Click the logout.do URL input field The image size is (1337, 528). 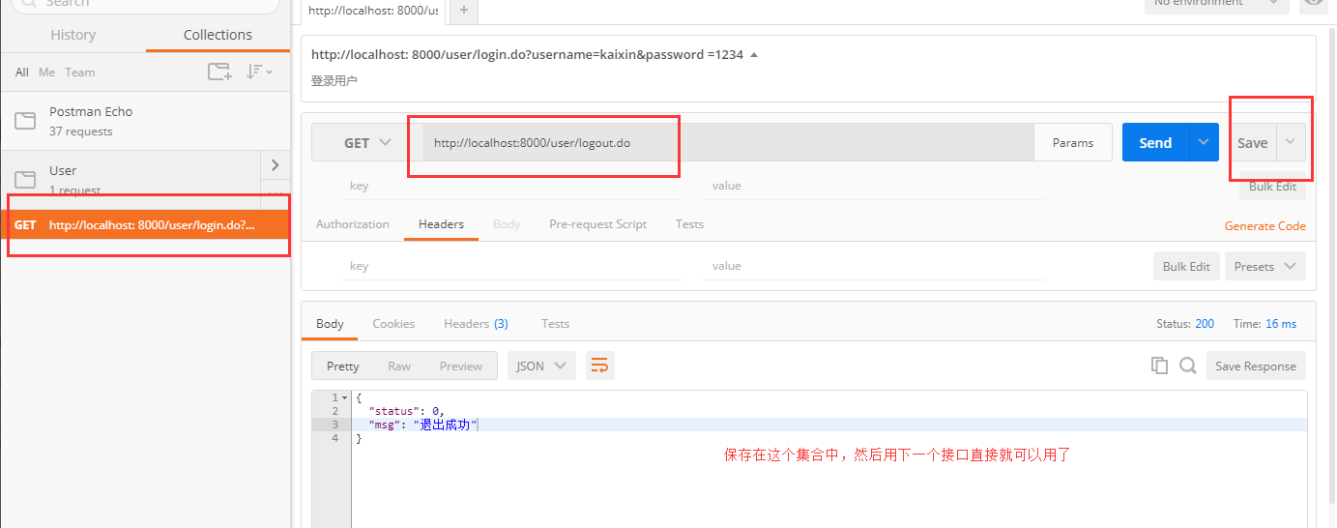728,142
